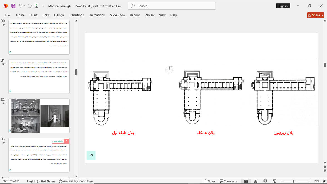The height and width of the screenshot is (184, 327).
Task: Click the Save icon in title bar
Action: (13, 6)
